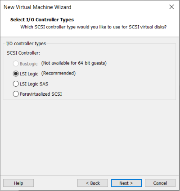180x191 pixels.
Task: Click the "Select I/O Controller Types" heading
Action: 42,20
